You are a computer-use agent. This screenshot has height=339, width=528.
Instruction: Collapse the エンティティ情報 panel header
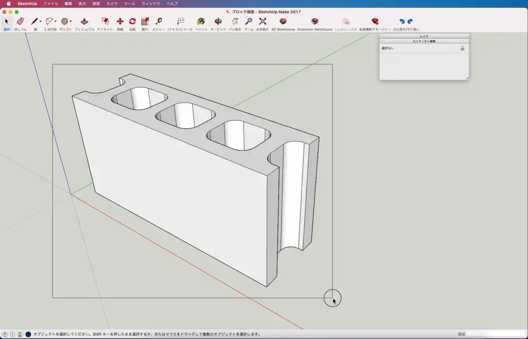[x=424, y=41]
